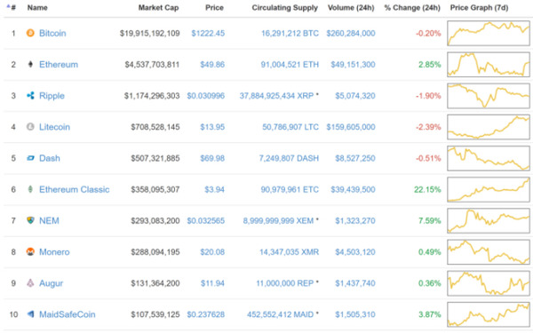This screenshot has height=333, width=533.
Task: Click MaidSafeCoin supply 452,552,412 MAID
Action: (x=281, y=314)
